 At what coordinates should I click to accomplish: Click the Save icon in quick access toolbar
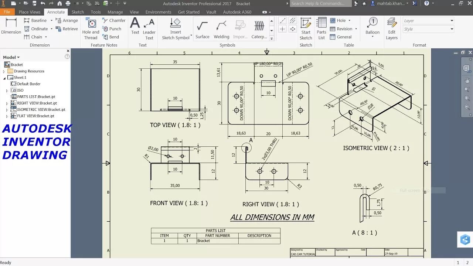tap(34, 3)
